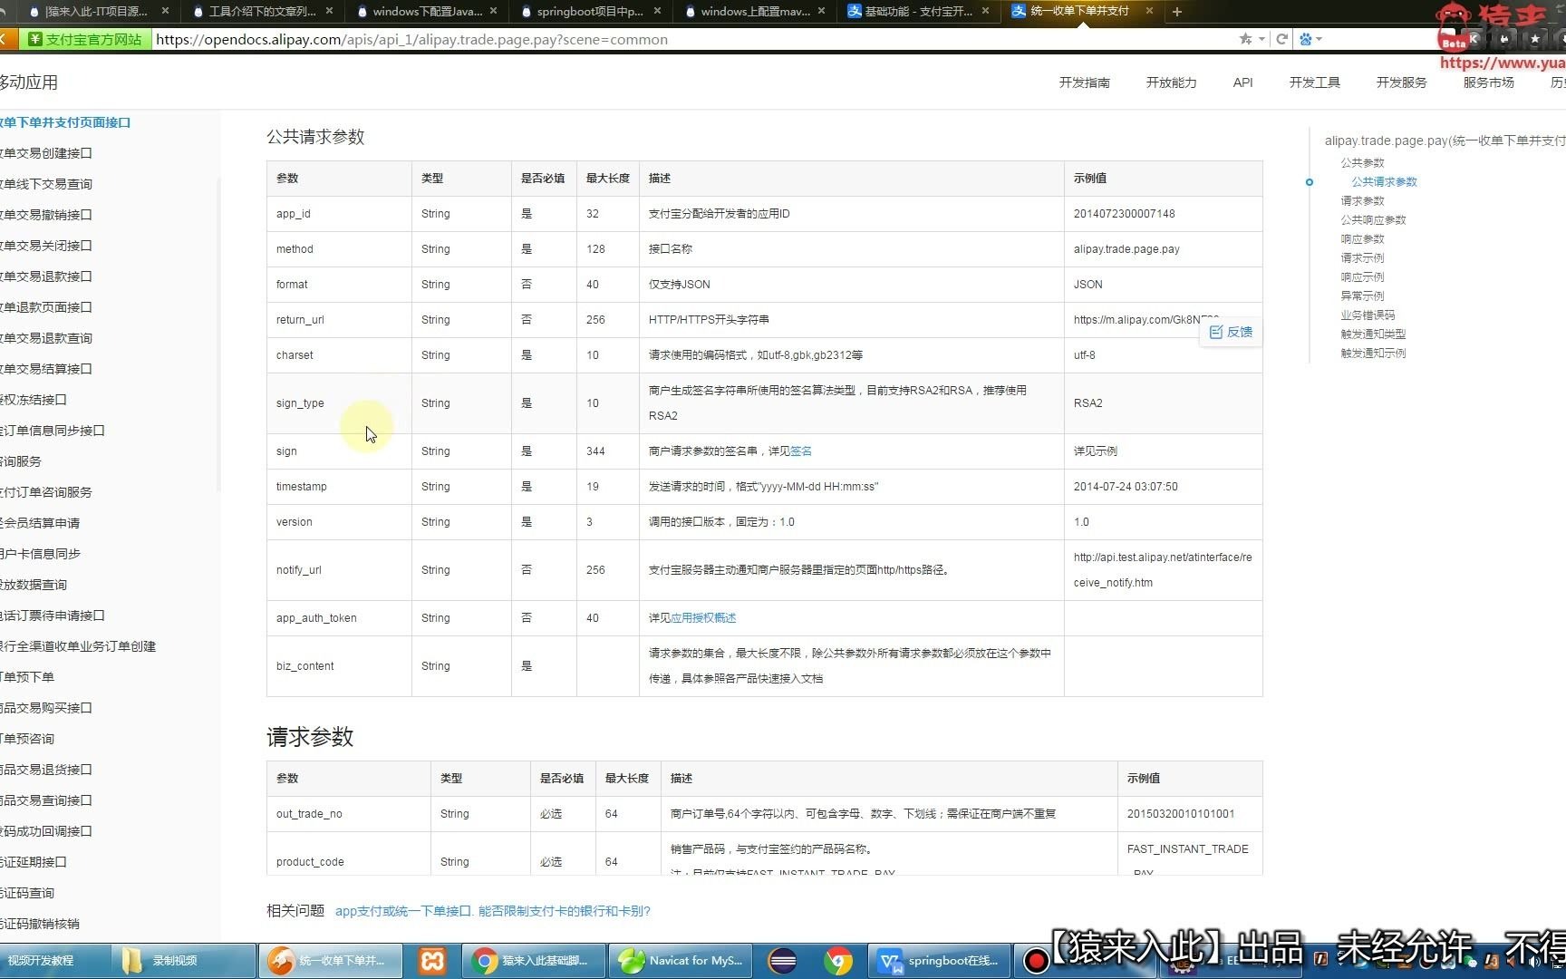Viewport: 1566px width, 979px height.
Task: Select 单线下交易查询 in left sidebar
Action: (46, 184)
